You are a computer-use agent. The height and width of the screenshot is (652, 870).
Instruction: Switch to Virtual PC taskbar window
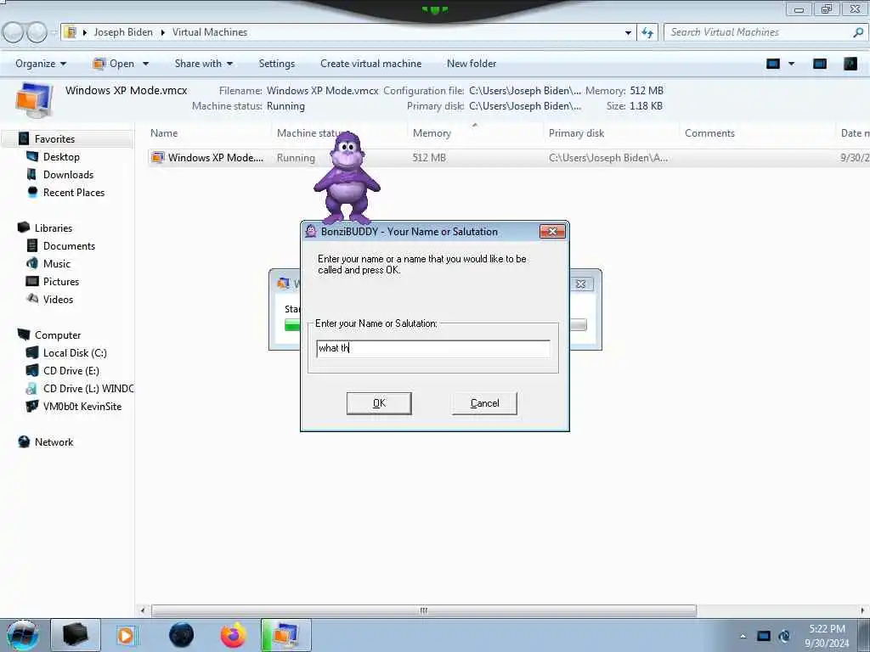pyautogui.click(x=286, y=635)
